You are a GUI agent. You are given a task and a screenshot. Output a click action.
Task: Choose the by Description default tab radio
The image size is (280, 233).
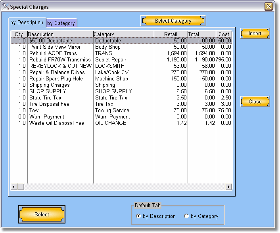[138, 216]
